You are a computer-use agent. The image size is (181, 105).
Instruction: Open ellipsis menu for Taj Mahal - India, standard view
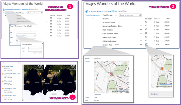click(x=141, y=22)
